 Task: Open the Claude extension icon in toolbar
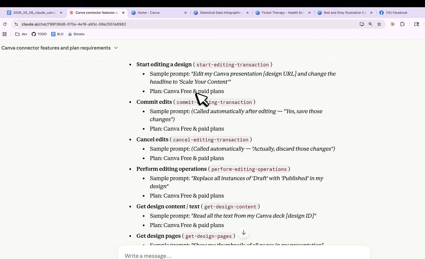(393, 24)
